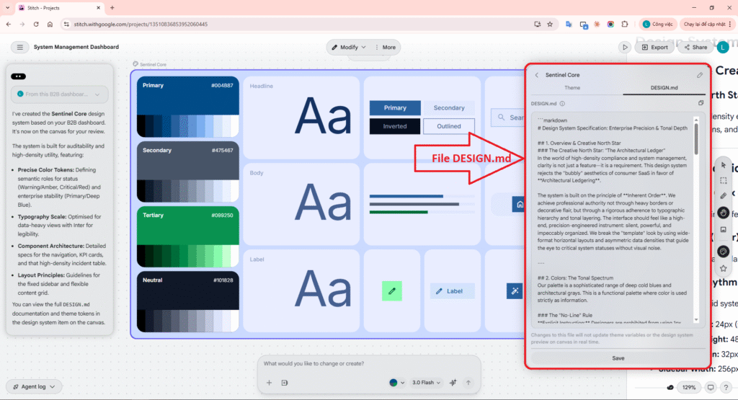Copy DESIGN.md contents with the copy icon
Viewport: 738px width, 400px height.
(700, 104)
